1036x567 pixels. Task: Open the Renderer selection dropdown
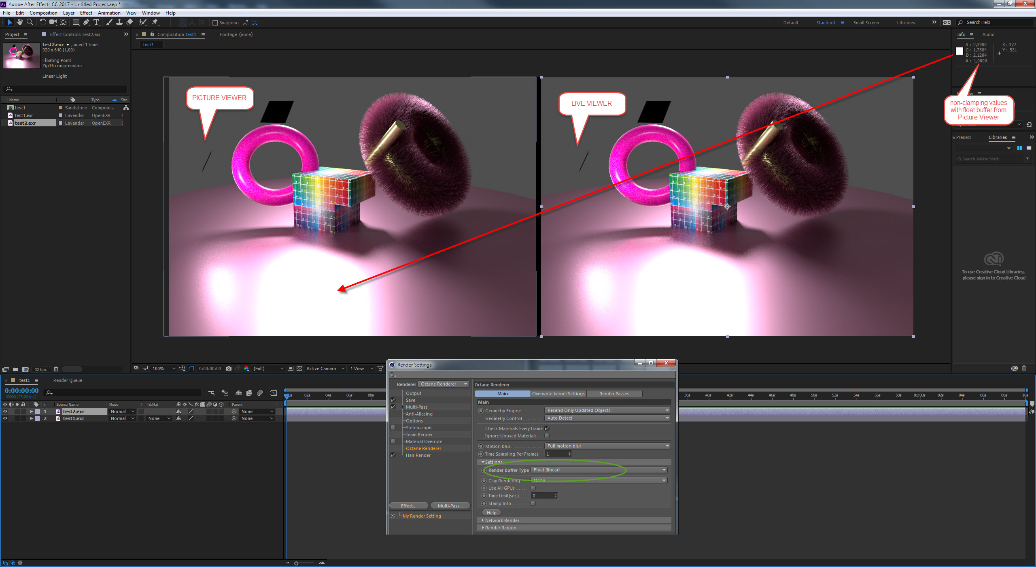pos(444,384)
